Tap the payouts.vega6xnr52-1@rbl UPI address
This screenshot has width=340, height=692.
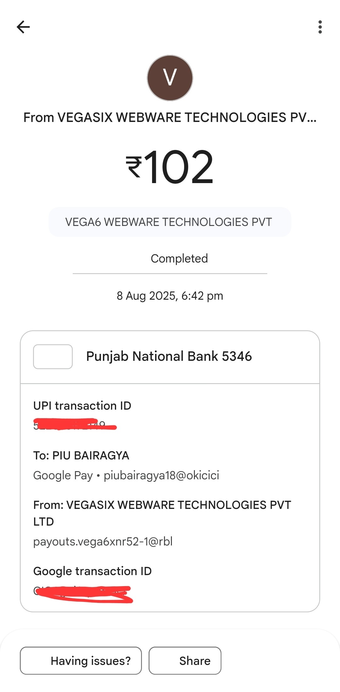pos(103,541)
